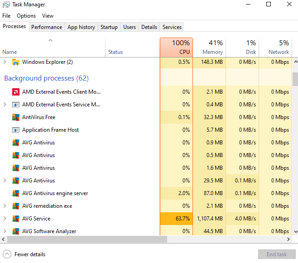Viewport: 298px width, 263px height.
Task: Select the 148.3 MB memory cell
Action: [x=209, y=62]
